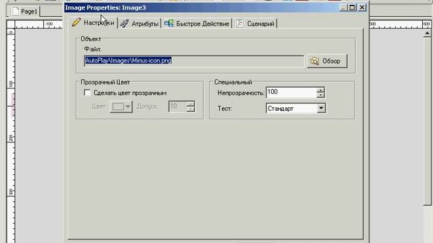Click the Допуск tolerance value field
Screen dimensions: 433x243
coord(177,107)
